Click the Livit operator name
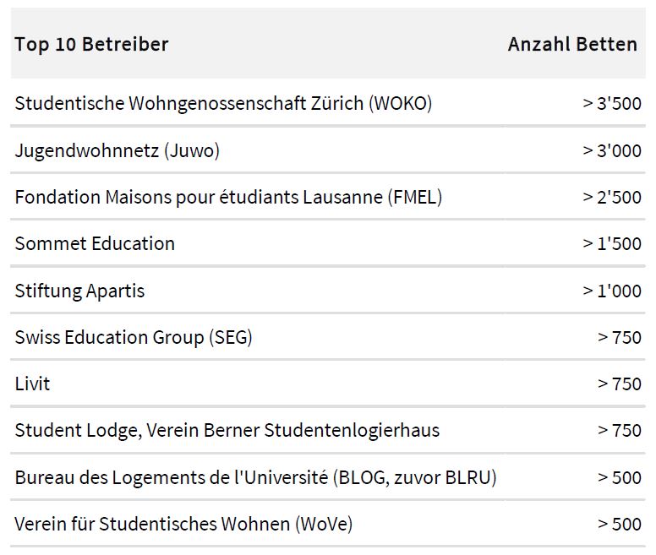 tap(32, 384)
